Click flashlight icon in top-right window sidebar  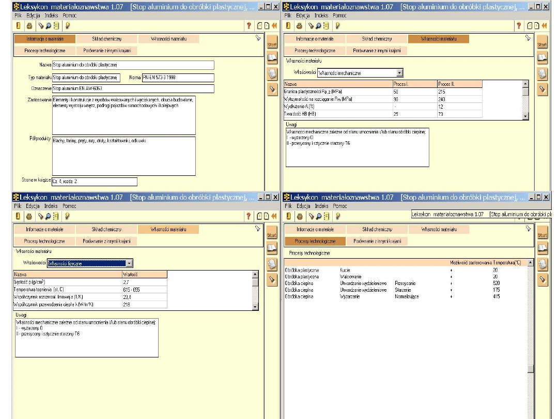tap(542, 89)
